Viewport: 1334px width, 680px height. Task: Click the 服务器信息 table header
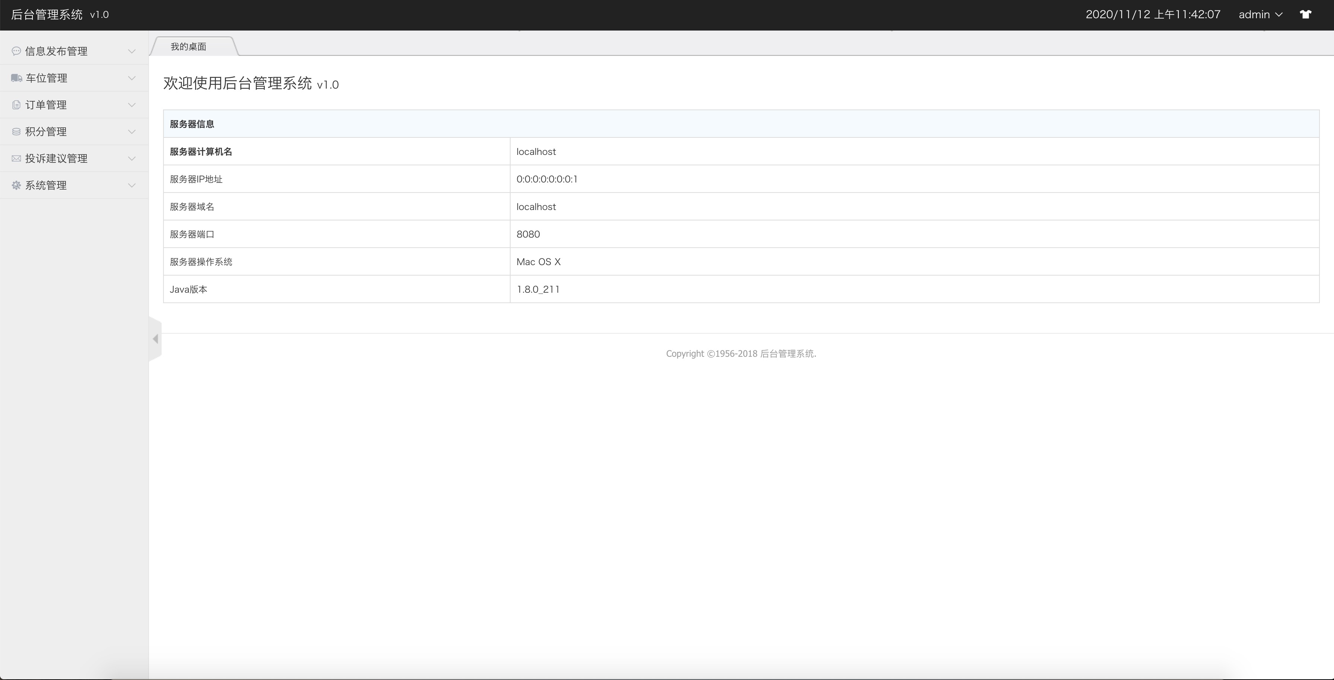192,124
